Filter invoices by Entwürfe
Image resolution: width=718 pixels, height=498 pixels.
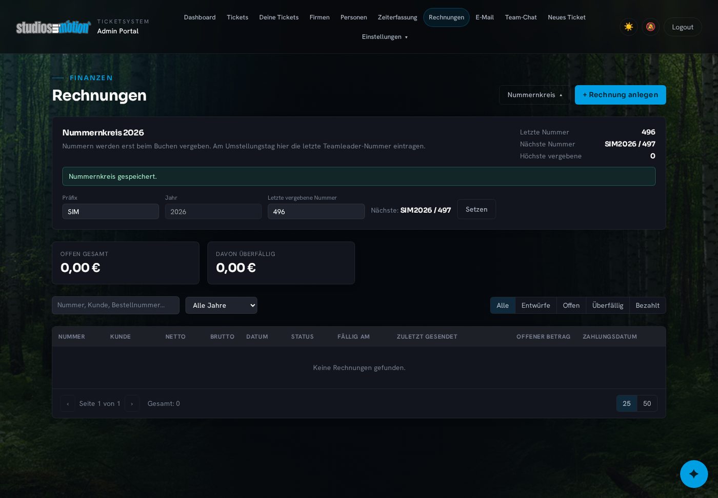click(536, 305)
